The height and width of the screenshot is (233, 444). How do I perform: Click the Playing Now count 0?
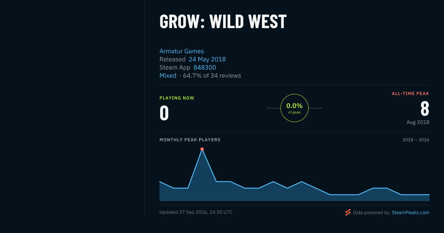164,113
